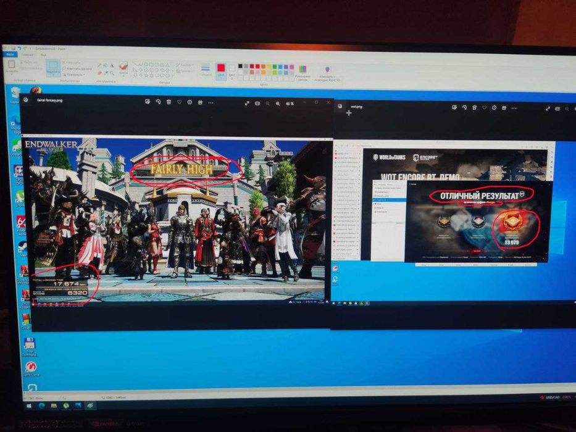Open Edit colors in Paint

(x=303, y=73)
